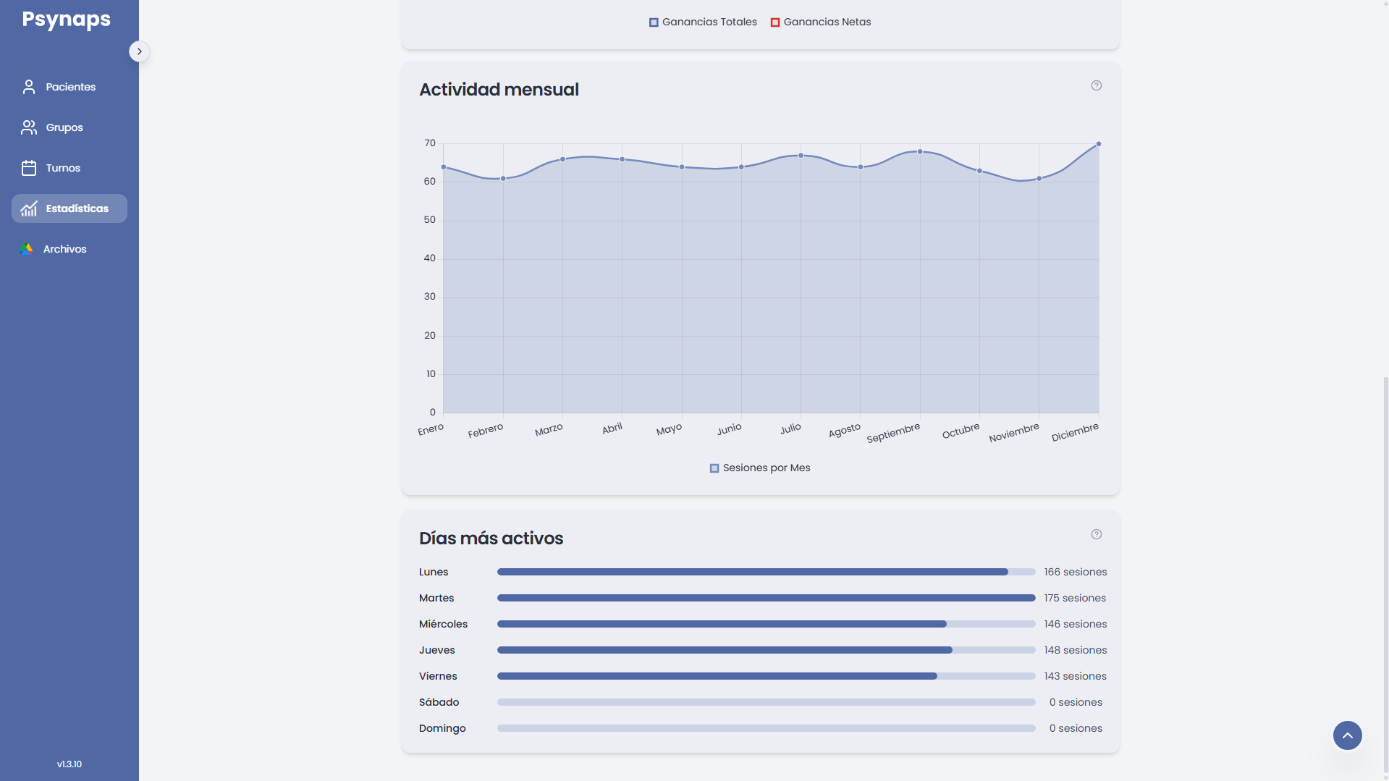Click the Psynaps logo
Viewport: 1389px width, 781px height.
point(67,20)
